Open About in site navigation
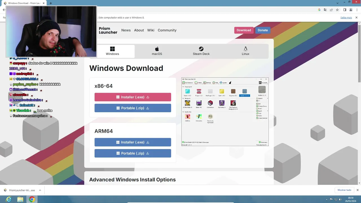 pyautogui.click(x=139, y=30)
